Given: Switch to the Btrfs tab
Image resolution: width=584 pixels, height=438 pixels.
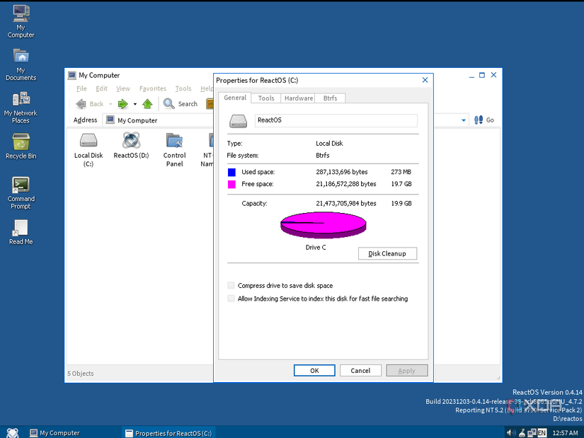Looking at the screenshot, I should (x=330, y=98).
